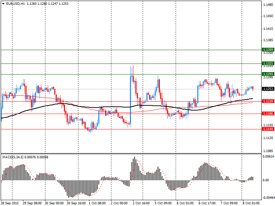The height and width of the screenshot is (206, 275).
Task: Select the 1.1385 price scale value
Action: tap(268, 40)
